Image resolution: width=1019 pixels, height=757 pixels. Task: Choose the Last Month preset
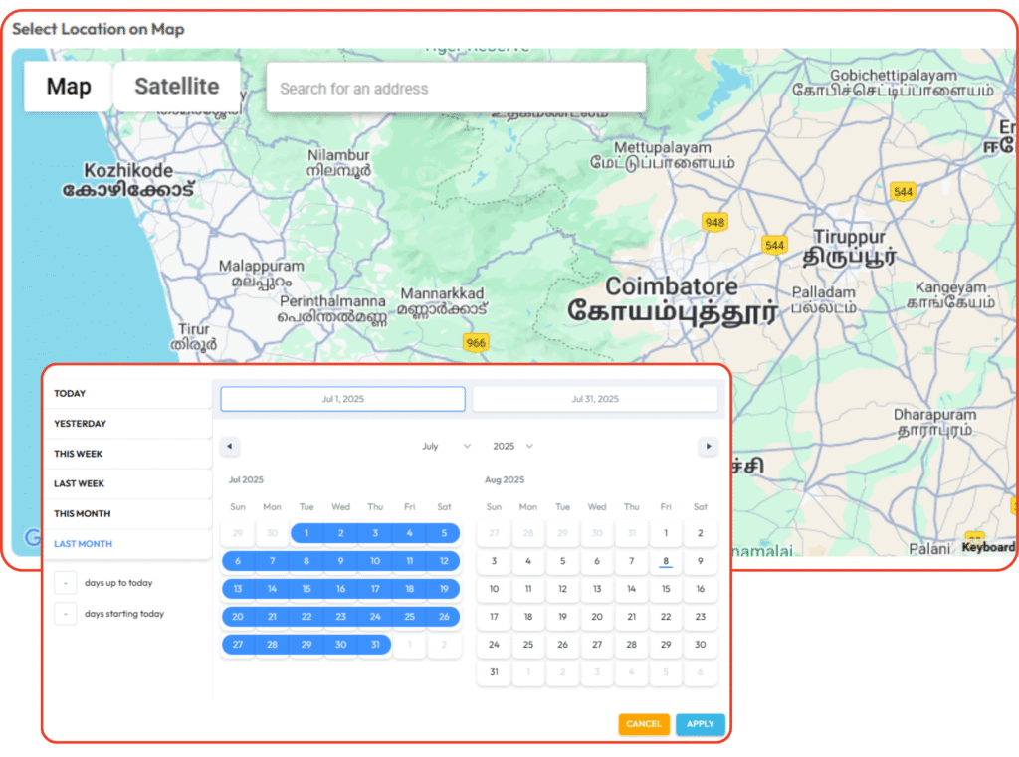pos(83,544)
